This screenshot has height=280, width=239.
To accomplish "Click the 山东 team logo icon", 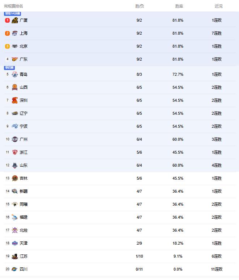I will click(x=15, y=166).
